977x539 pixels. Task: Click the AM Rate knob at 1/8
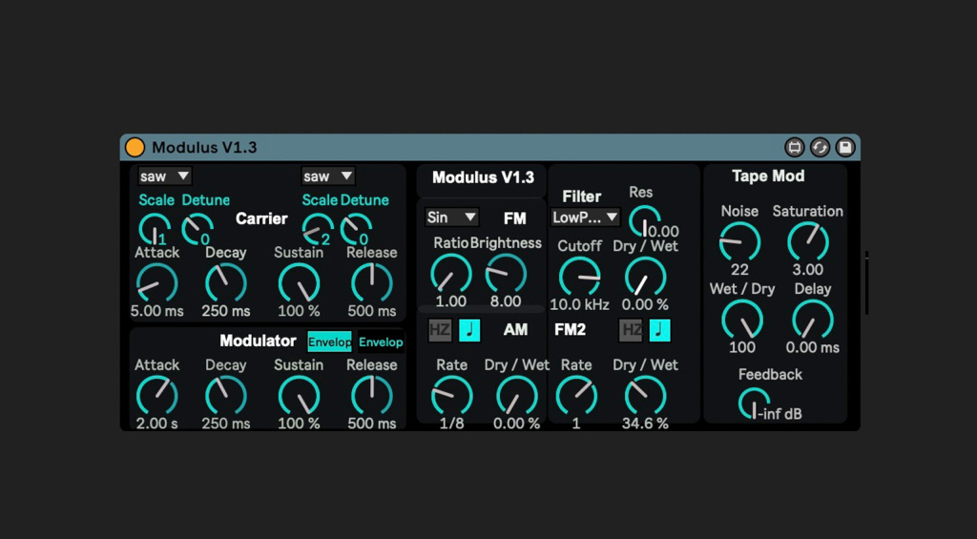(x=451, y=396)
